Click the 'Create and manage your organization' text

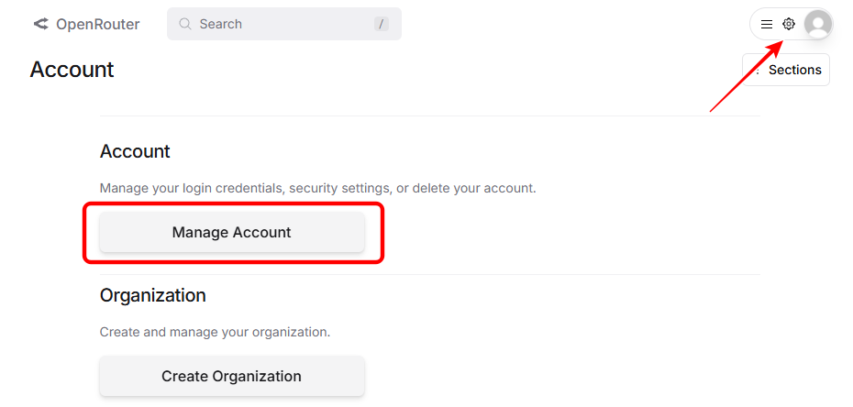point(215,332)
